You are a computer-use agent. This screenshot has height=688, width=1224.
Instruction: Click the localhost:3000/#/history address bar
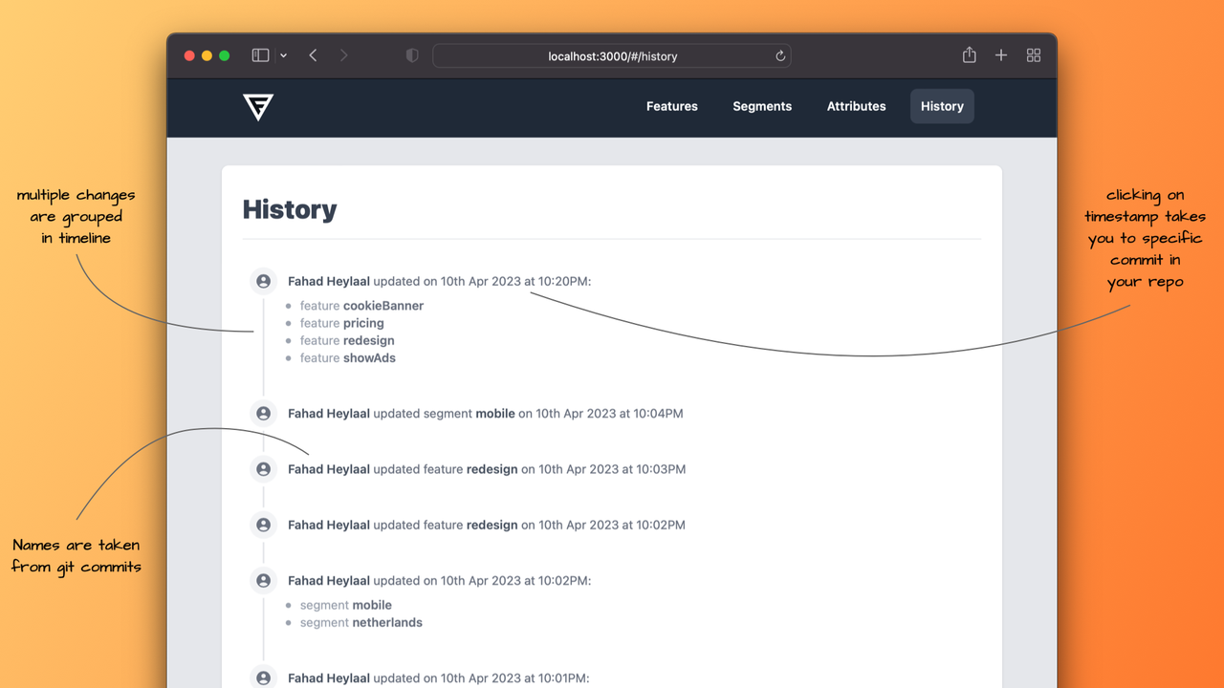tap(612, 56)
